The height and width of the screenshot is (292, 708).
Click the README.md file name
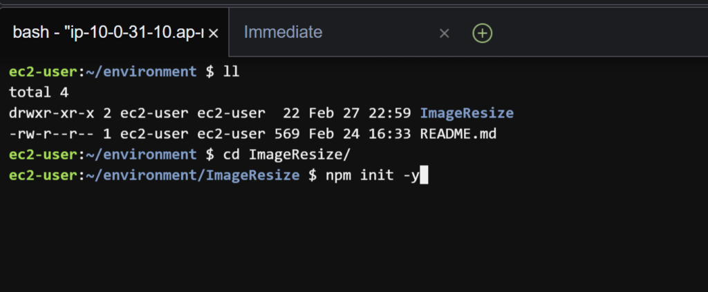coord(458,133)
